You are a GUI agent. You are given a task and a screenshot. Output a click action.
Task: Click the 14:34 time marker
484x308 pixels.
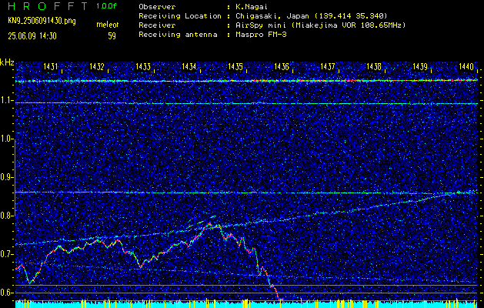tap(189, 66)
